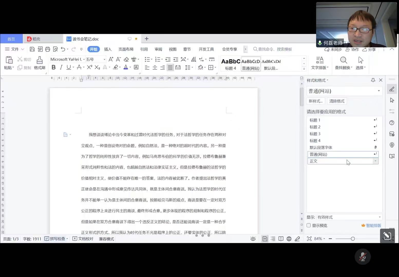The height and width of the screenshot is (277, 399).
Task: Click the print icon in quick toolbar
Action: pos(47,49)
